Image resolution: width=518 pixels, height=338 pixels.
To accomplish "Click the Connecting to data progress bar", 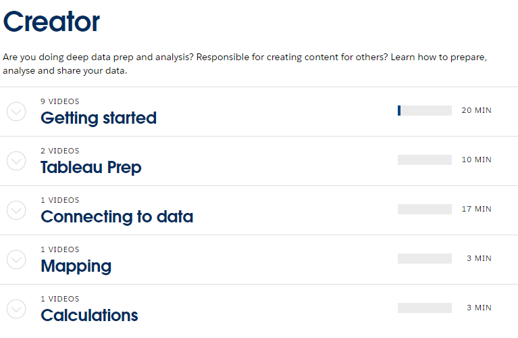I will click(425, 210).
